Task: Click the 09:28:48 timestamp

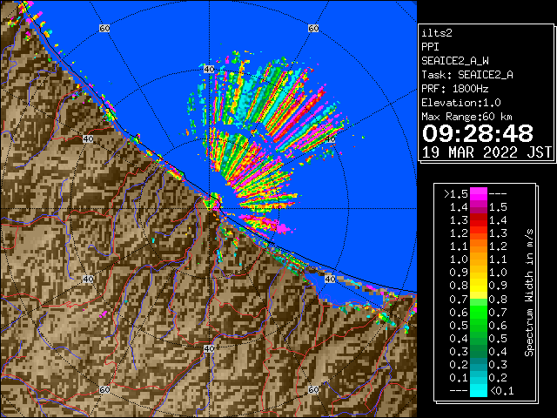Action: tap(478, 133)
